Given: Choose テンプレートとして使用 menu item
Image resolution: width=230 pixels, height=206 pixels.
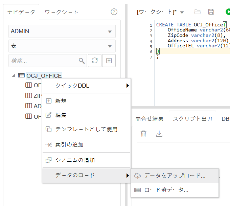Looking at the screenshot, I should click(86, 129).
